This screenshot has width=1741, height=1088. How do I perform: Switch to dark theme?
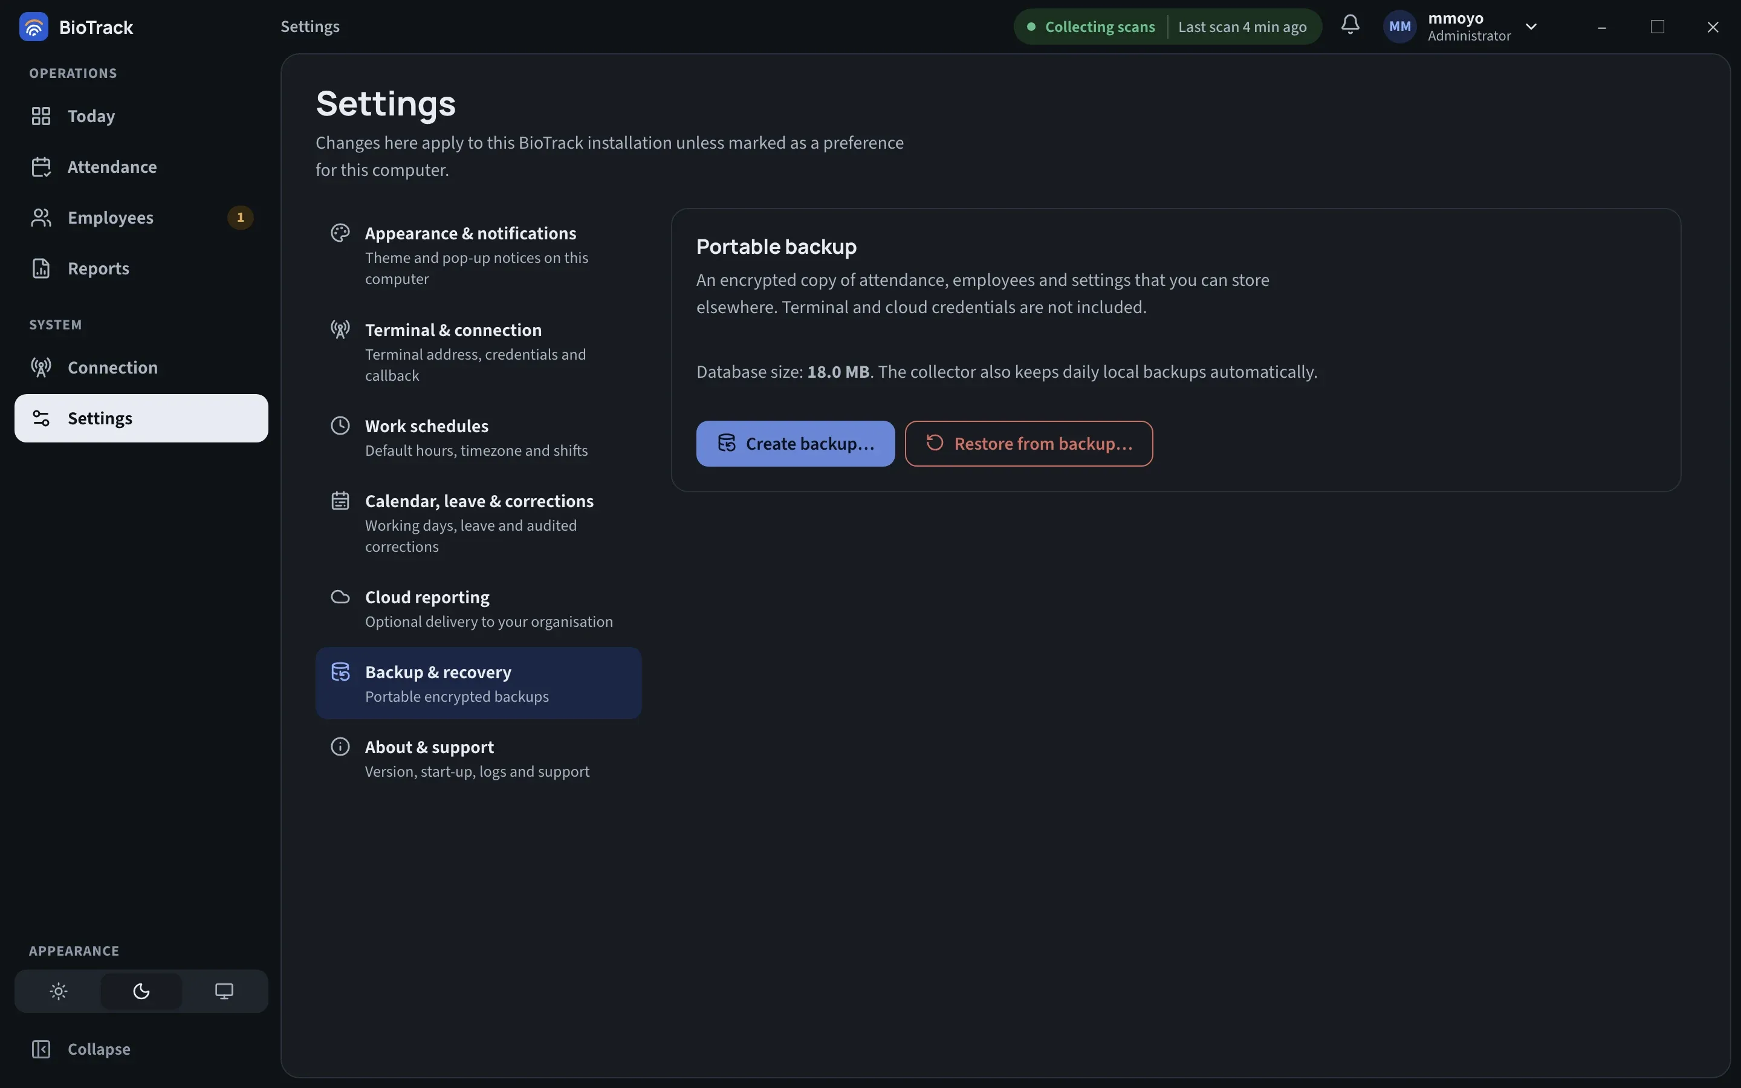[141, 991]
